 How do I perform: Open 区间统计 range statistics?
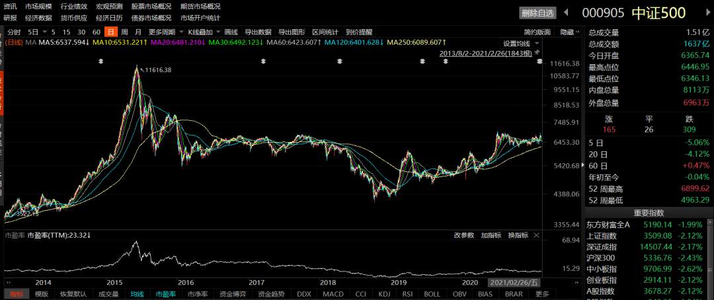coord(325,32)
